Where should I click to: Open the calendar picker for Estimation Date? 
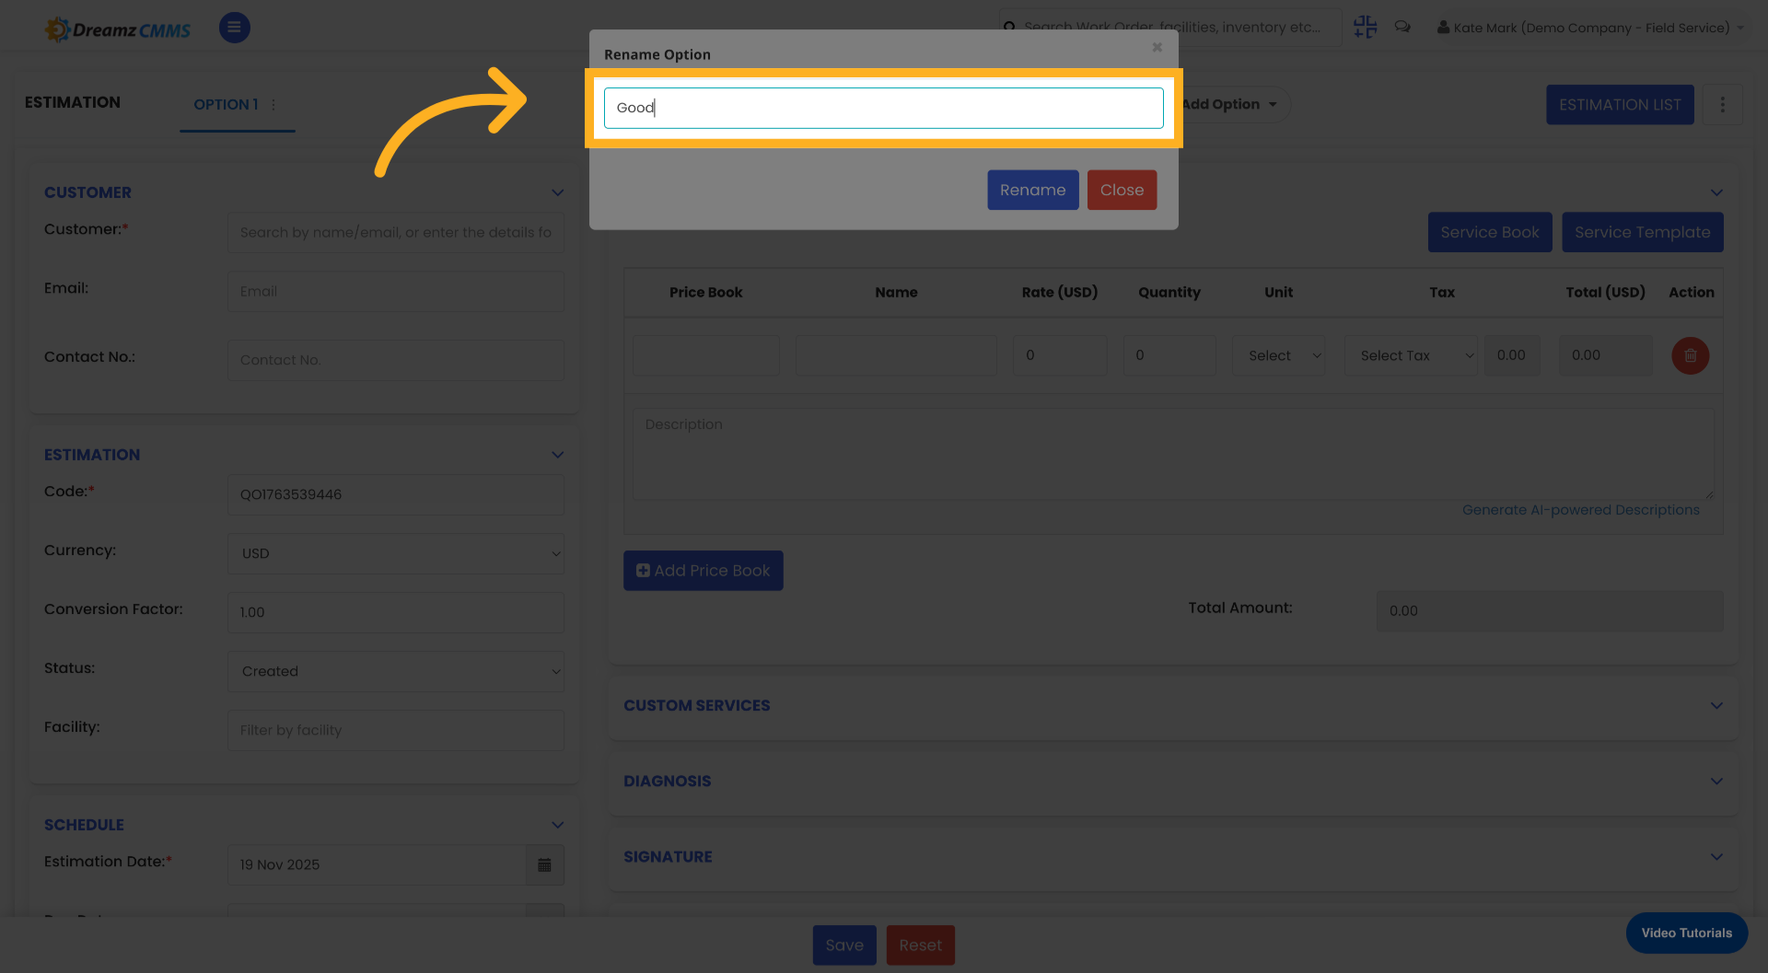coord(544,864)
